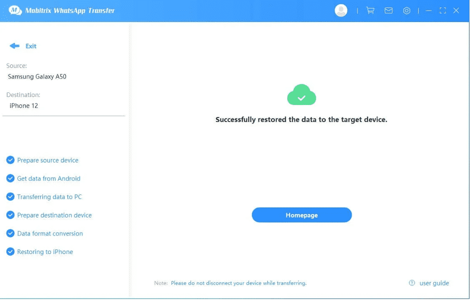The image size is (470, 300).
Task: Select the Transferring data to PC step
Action: click(49, 197)
